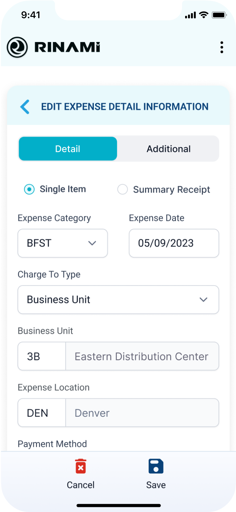
Task: Click the Expense Location code field DEN
Action: (x=42, y=413)
